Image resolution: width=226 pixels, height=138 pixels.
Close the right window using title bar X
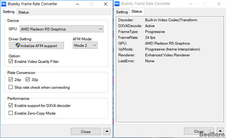point(219,4)
